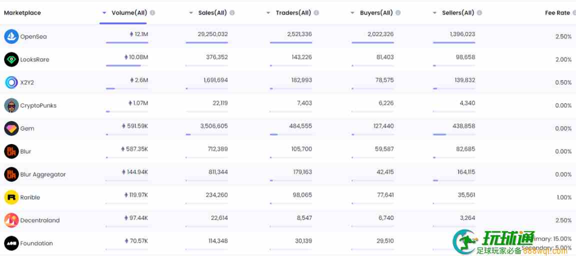The image size is (576, 256).
Task: Click Gem sales value 3,506,605
Action: click(214, 126)
